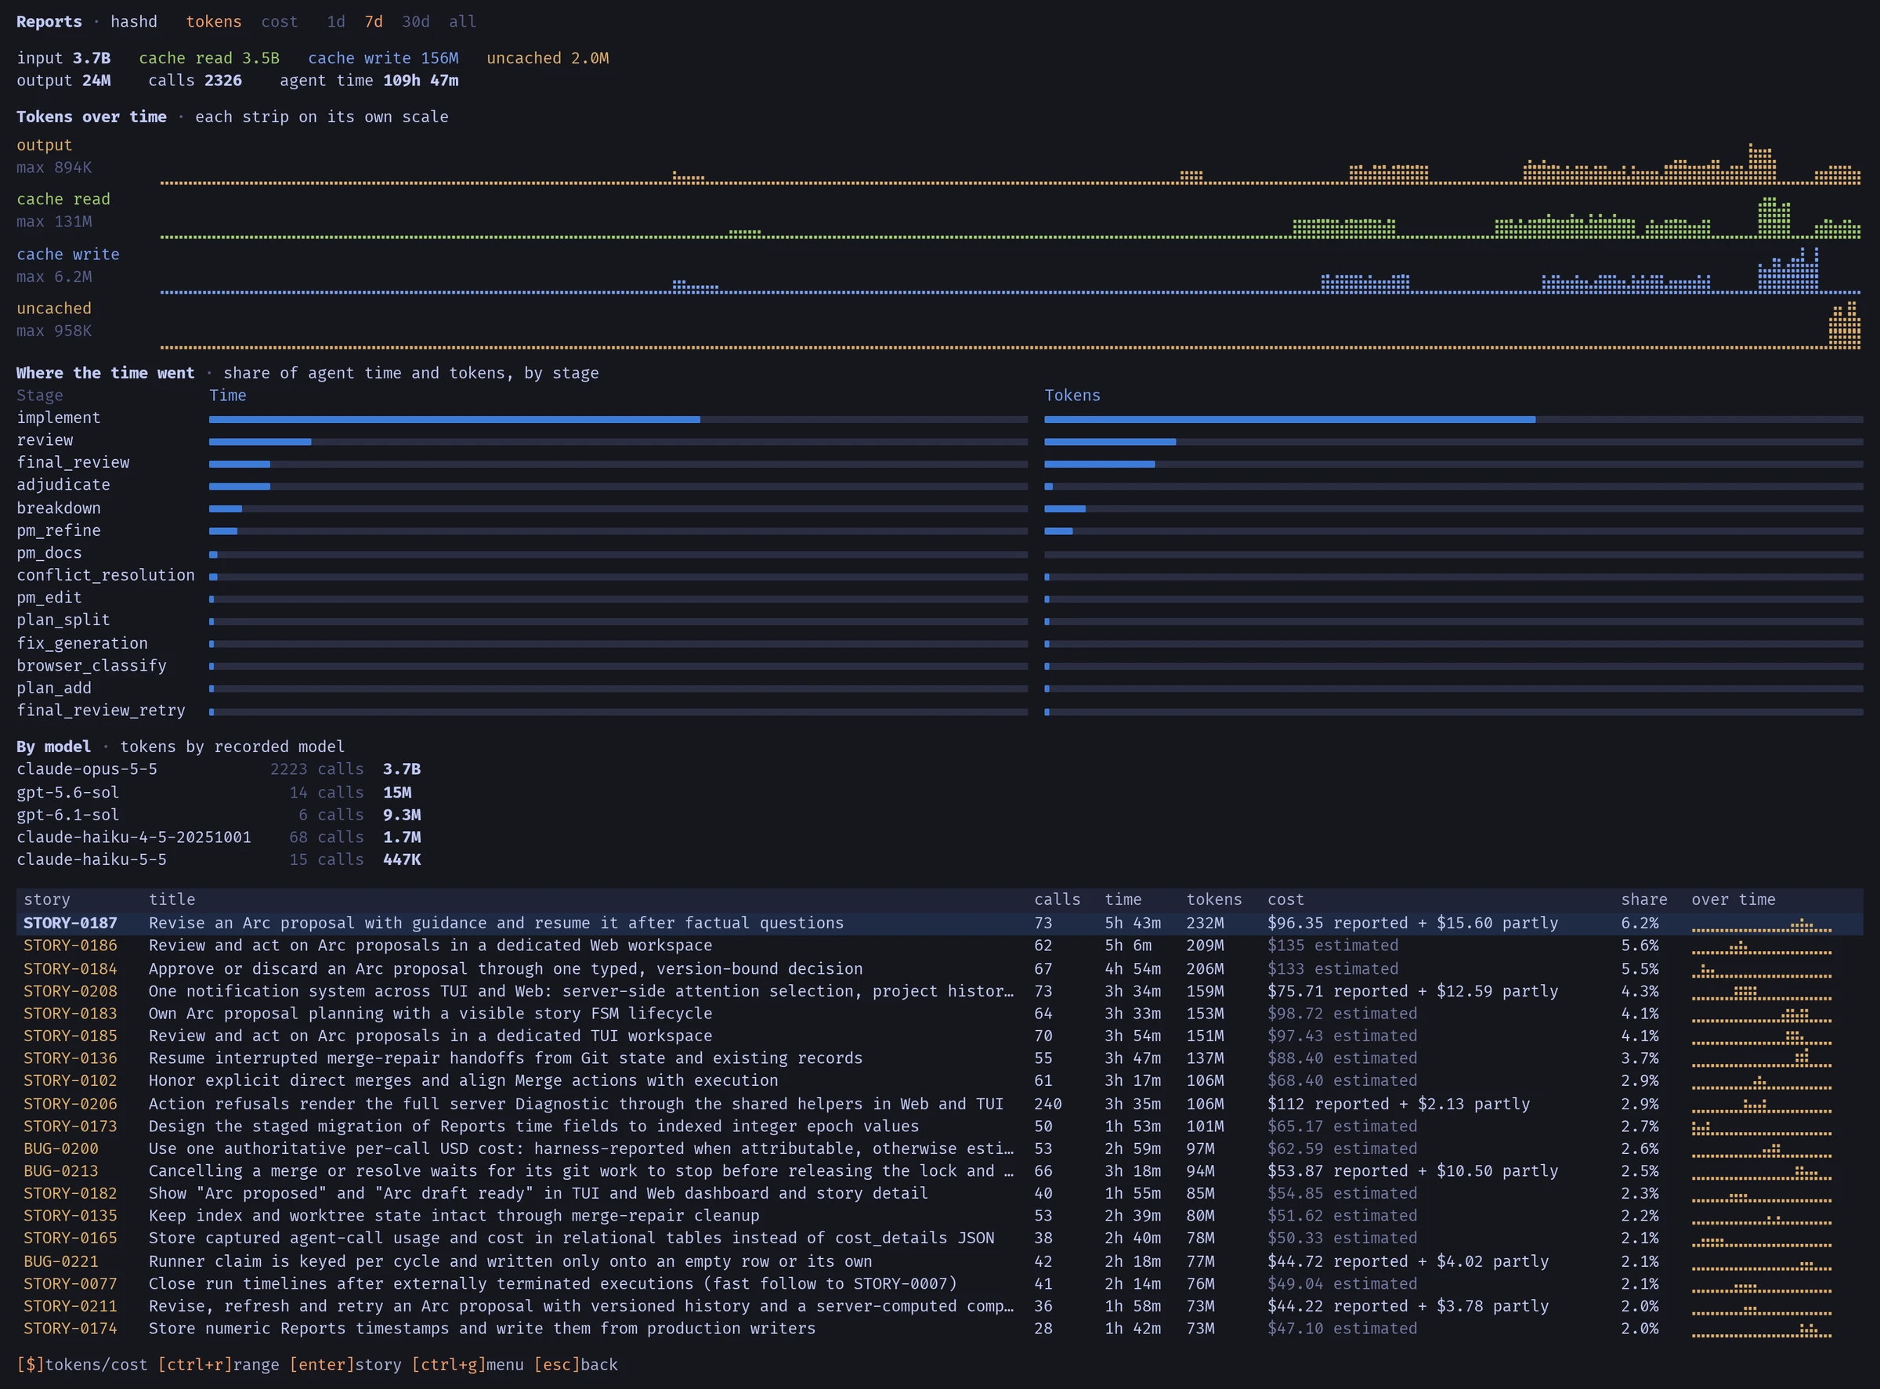Click the [ctrl+r]range footer shortcut
The image size is (1880, 1389).
(219, 1365)
